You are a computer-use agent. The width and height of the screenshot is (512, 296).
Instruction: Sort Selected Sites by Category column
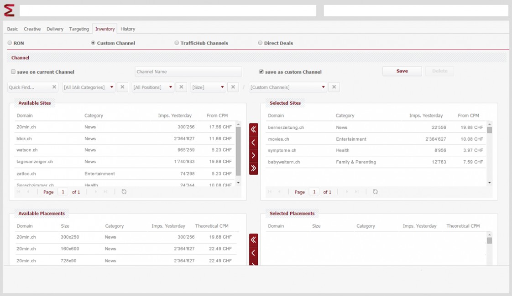coord(345,115)
